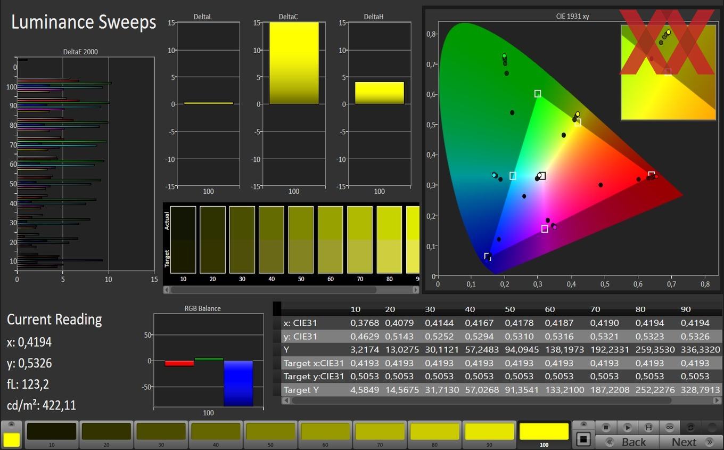Click the 'Current Reading' heading
Screen dimensions: 724x450
[54, 320]
